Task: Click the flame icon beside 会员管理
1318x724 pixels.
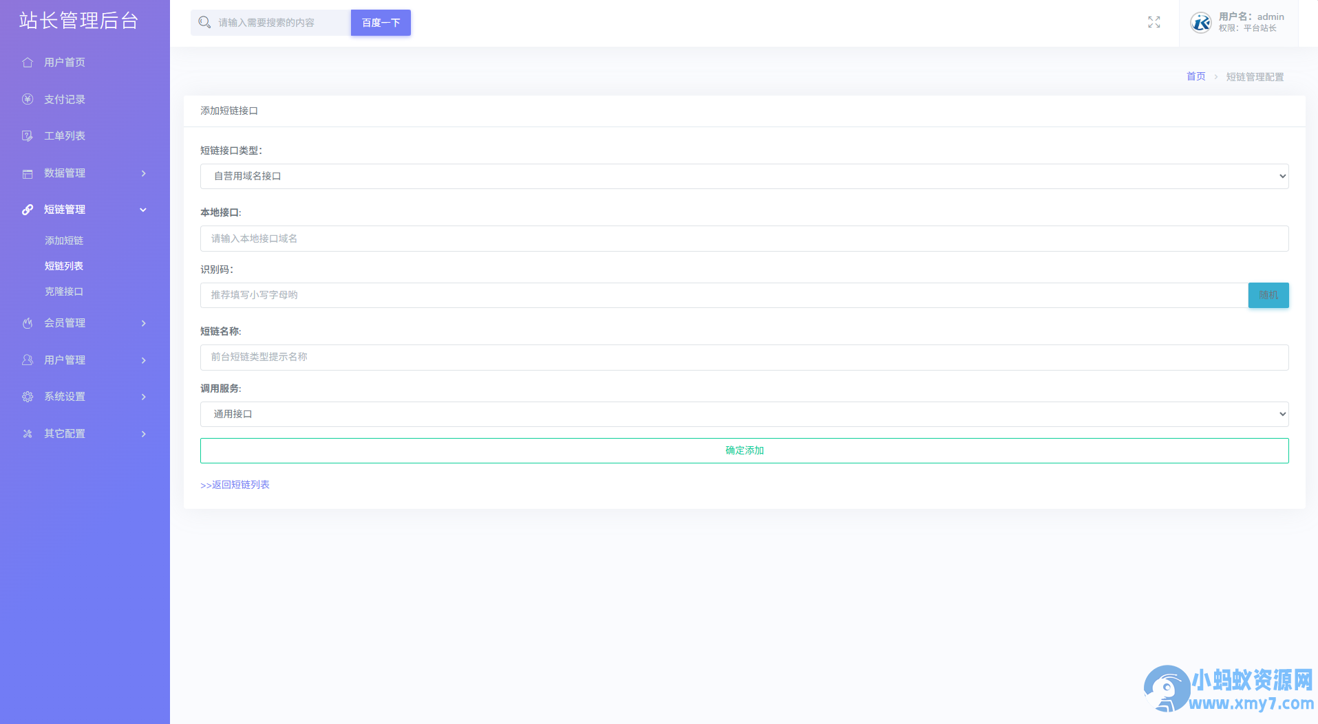Action: [28, 323]
